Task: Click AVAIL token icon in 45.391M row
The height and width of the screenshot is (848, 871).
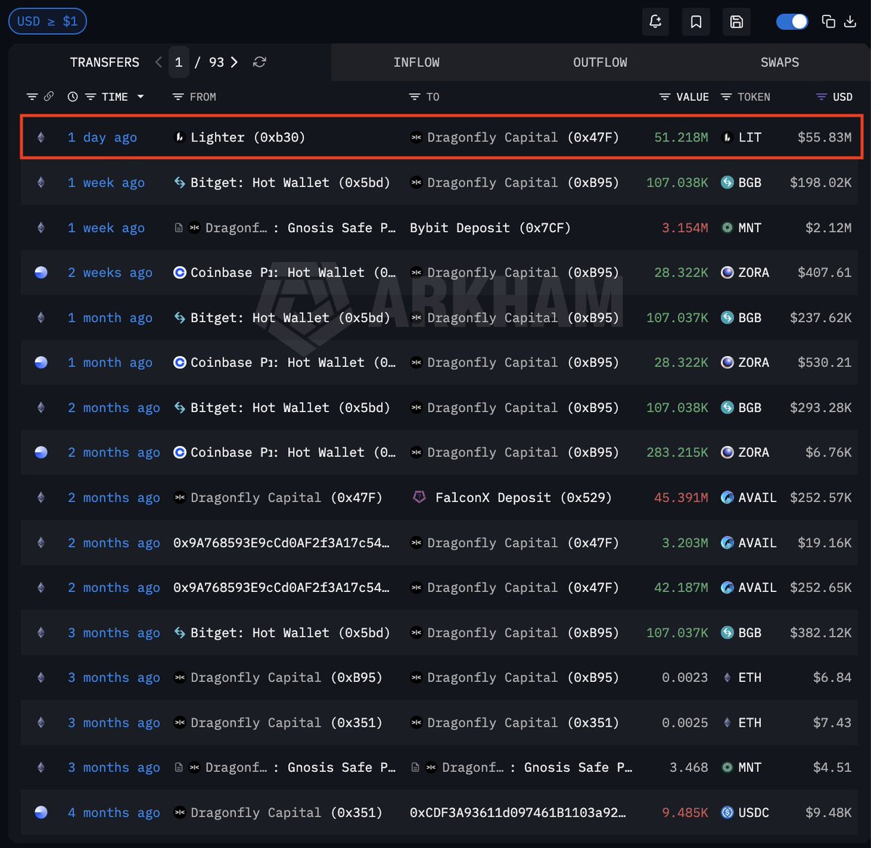Action: tap(727, 498)
